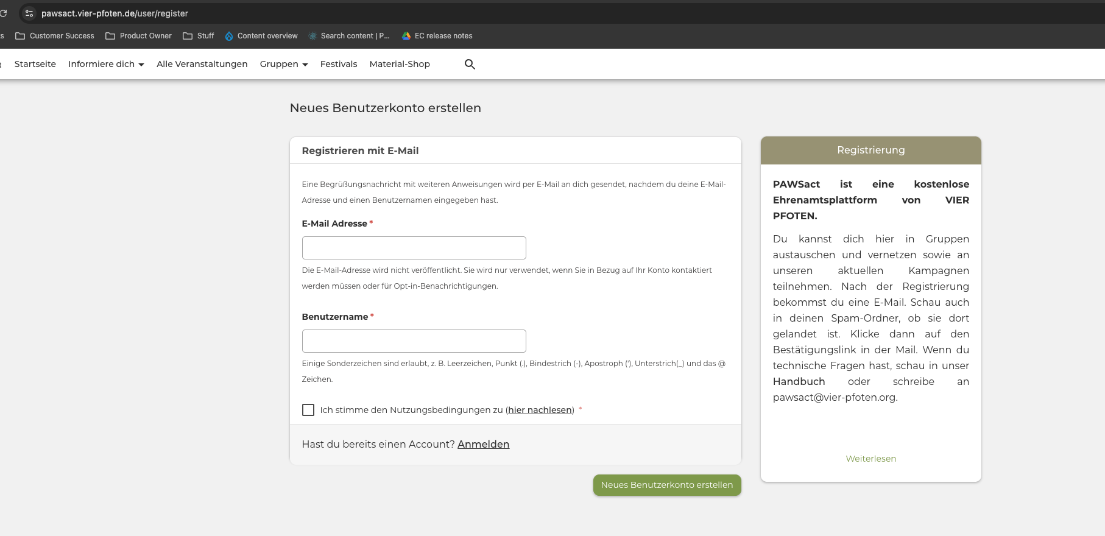Open the Content overview bookmark
1105x536 pixels.
[261, 36]
